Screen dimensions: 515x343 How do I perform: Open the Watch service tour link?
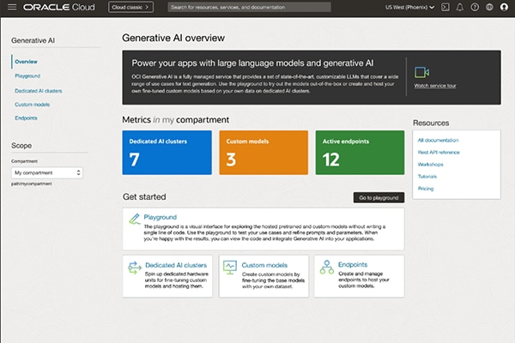435,86
